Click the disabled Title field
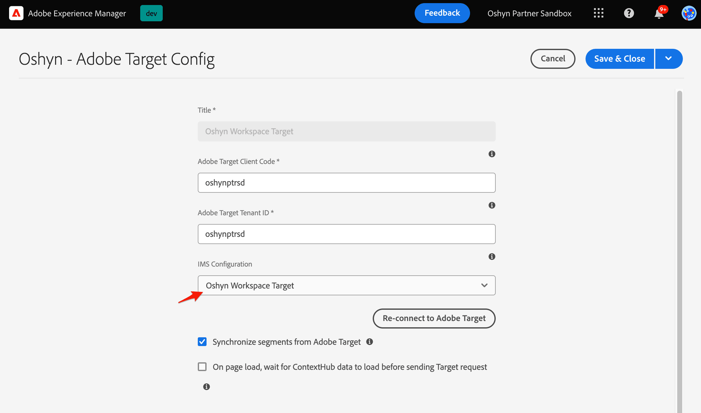The height and width of the screenshot is (413, 701). (346, 131)
